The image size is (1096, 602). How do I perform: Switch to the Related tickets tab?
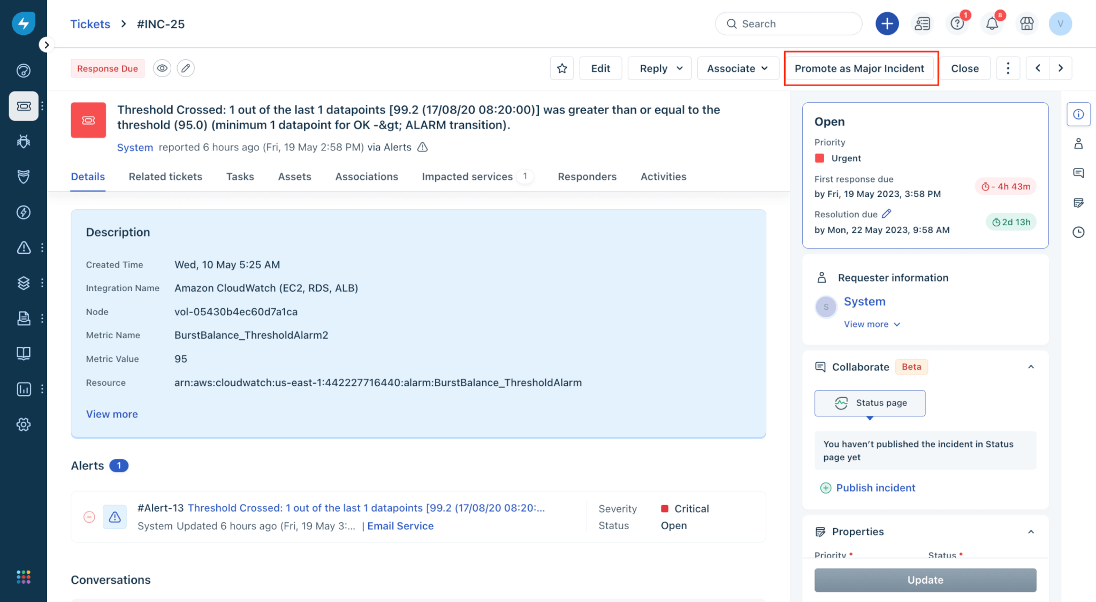[x=165, y=177]
